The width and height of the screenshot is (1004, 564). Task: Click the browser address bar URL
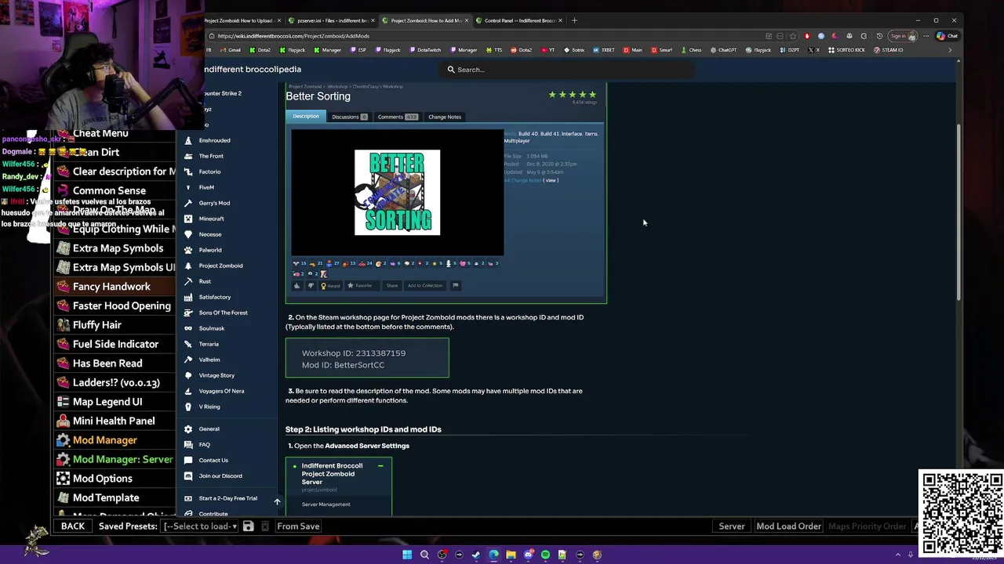pos(293,36)
